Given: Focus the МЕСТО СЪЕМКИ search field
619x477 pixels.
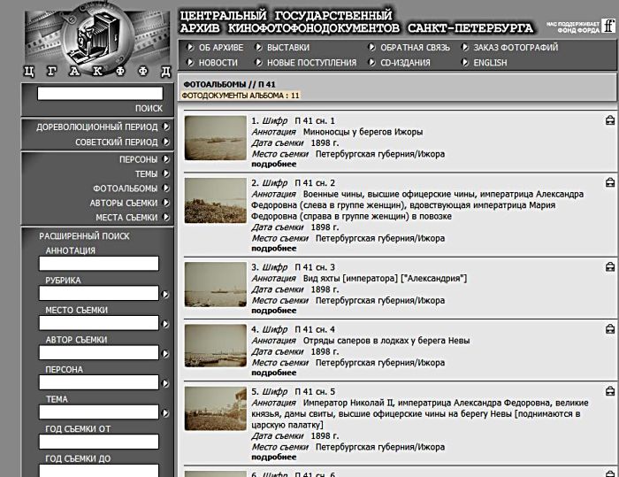Looking at the screenshot, I should click(99, 323).
